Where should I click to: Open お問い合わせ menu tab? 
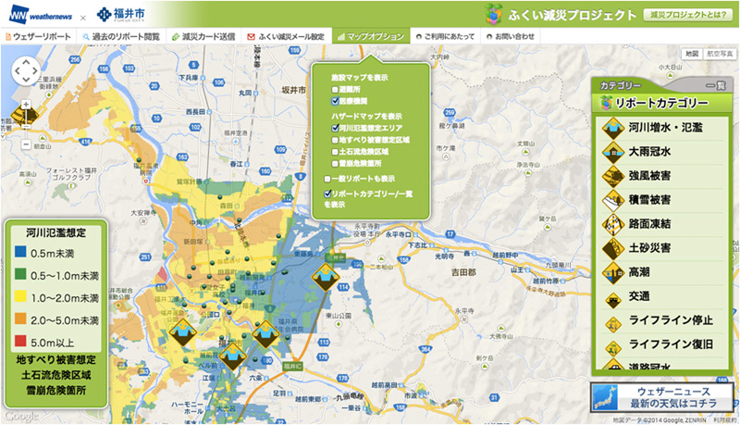[x=511, y=36]
